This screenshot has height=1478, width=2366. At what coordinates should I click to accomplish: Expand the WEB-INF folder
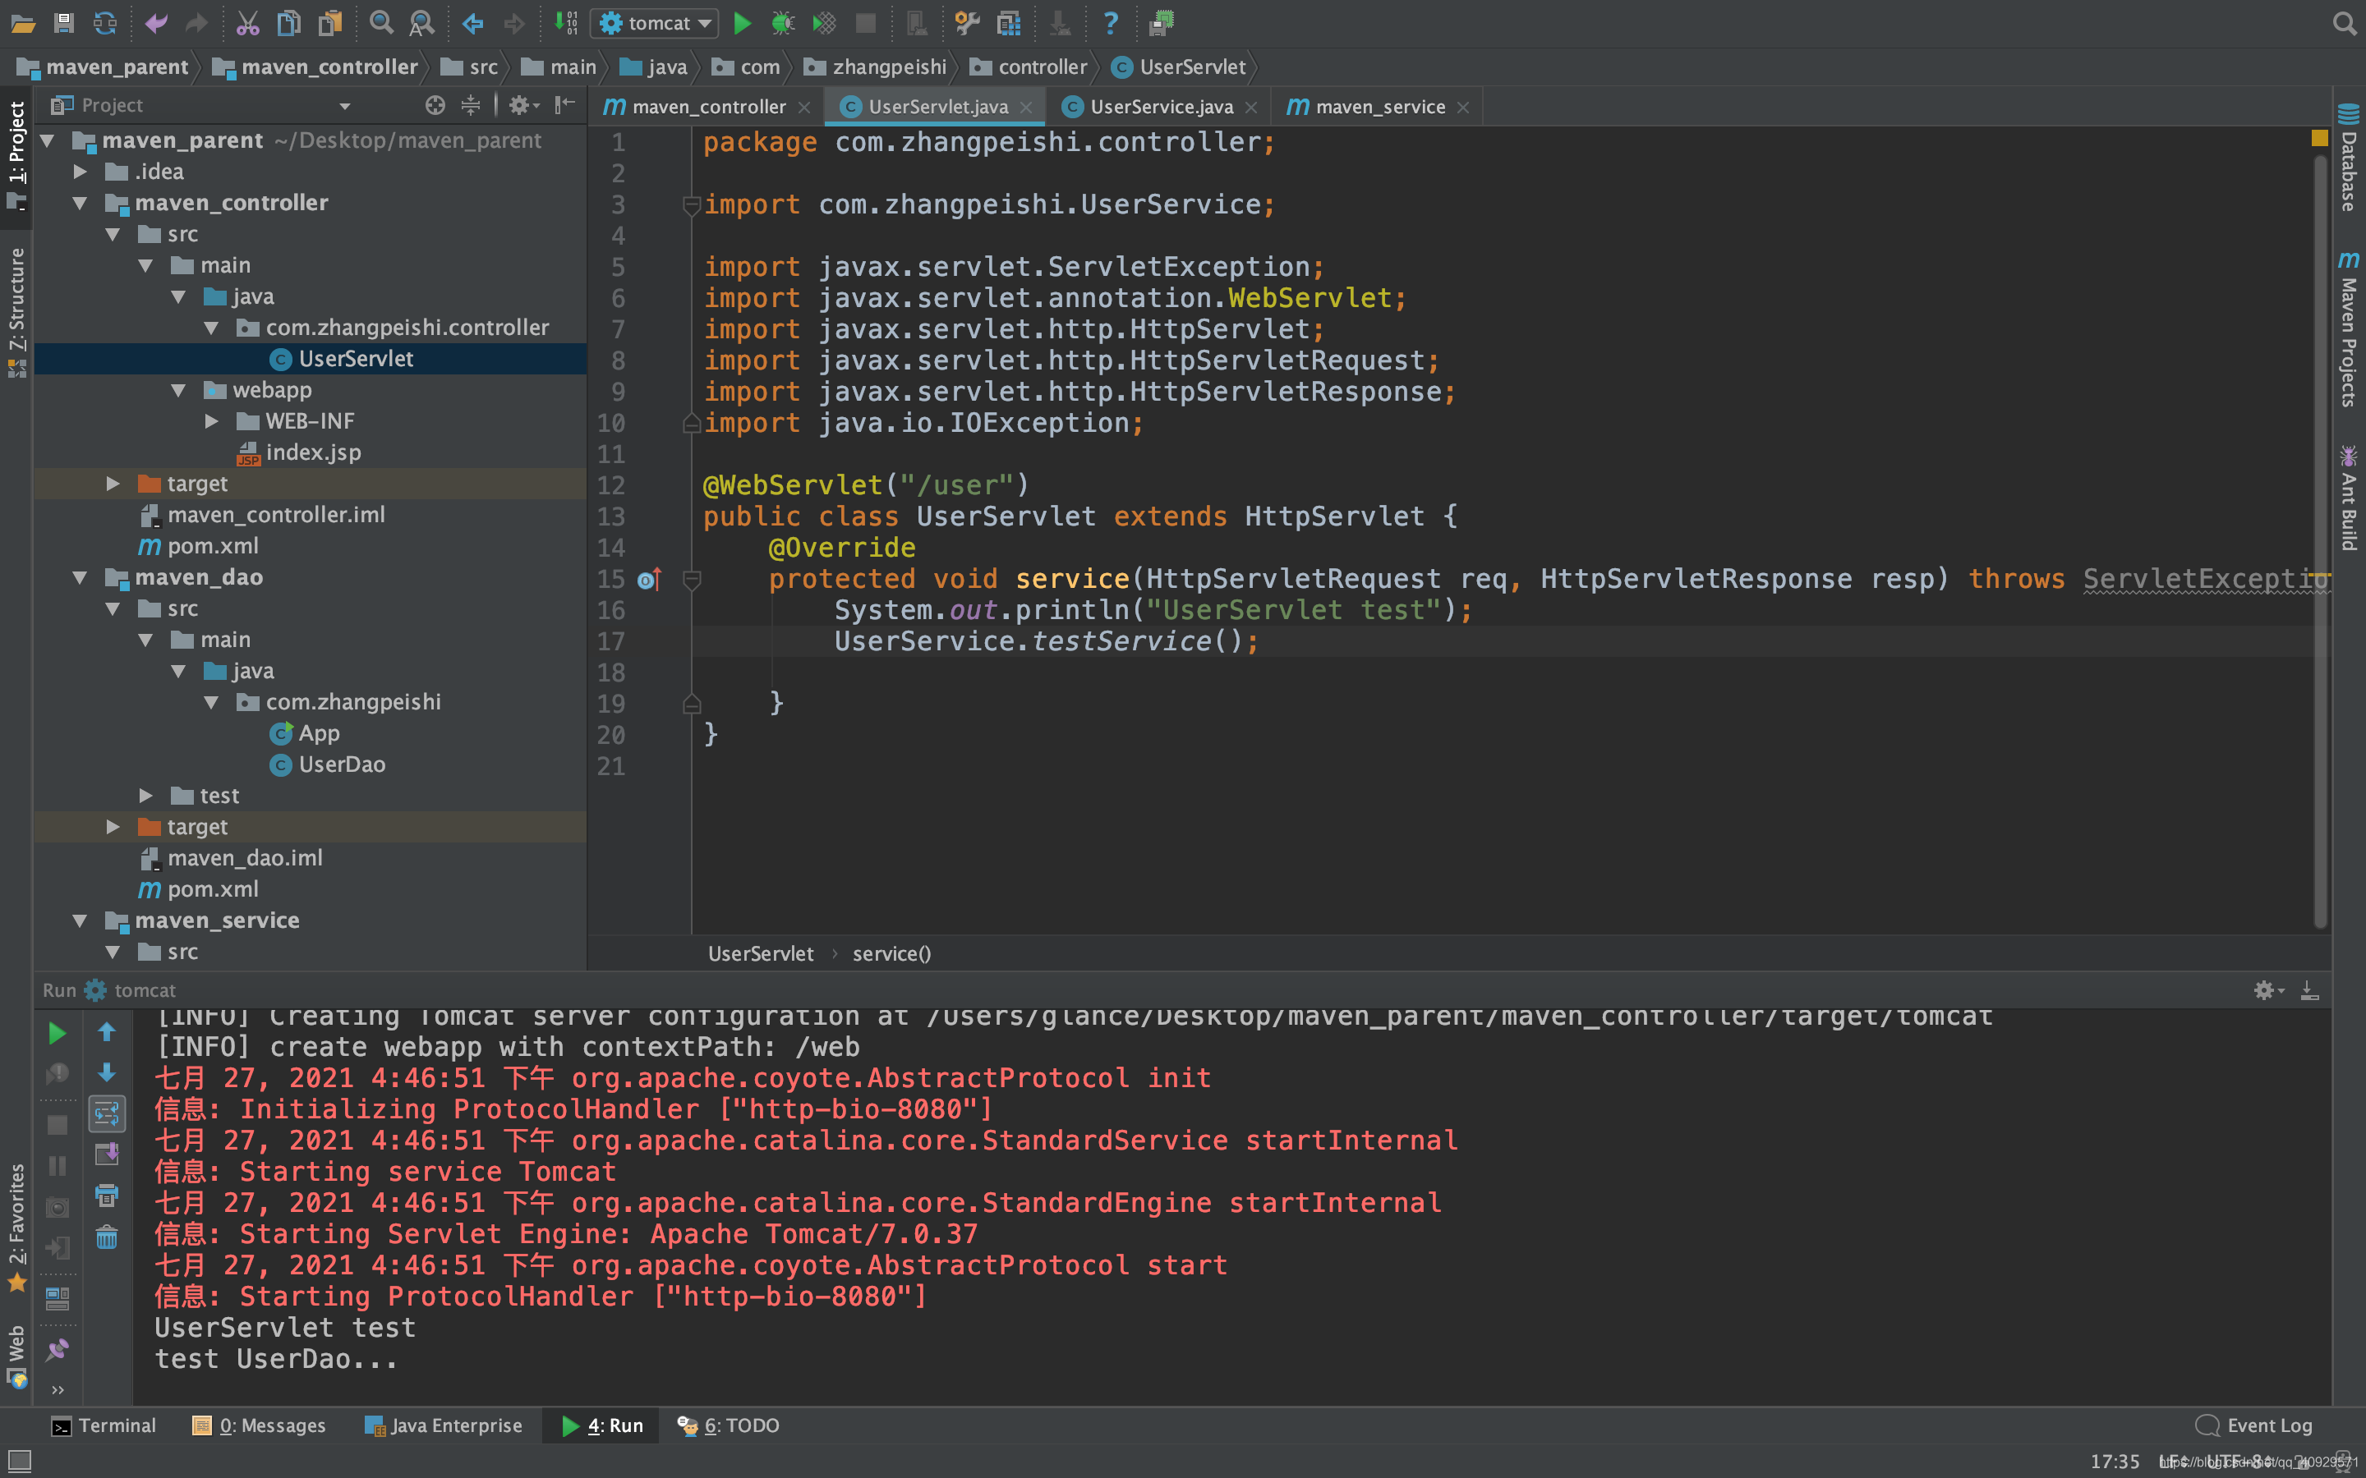211,421
